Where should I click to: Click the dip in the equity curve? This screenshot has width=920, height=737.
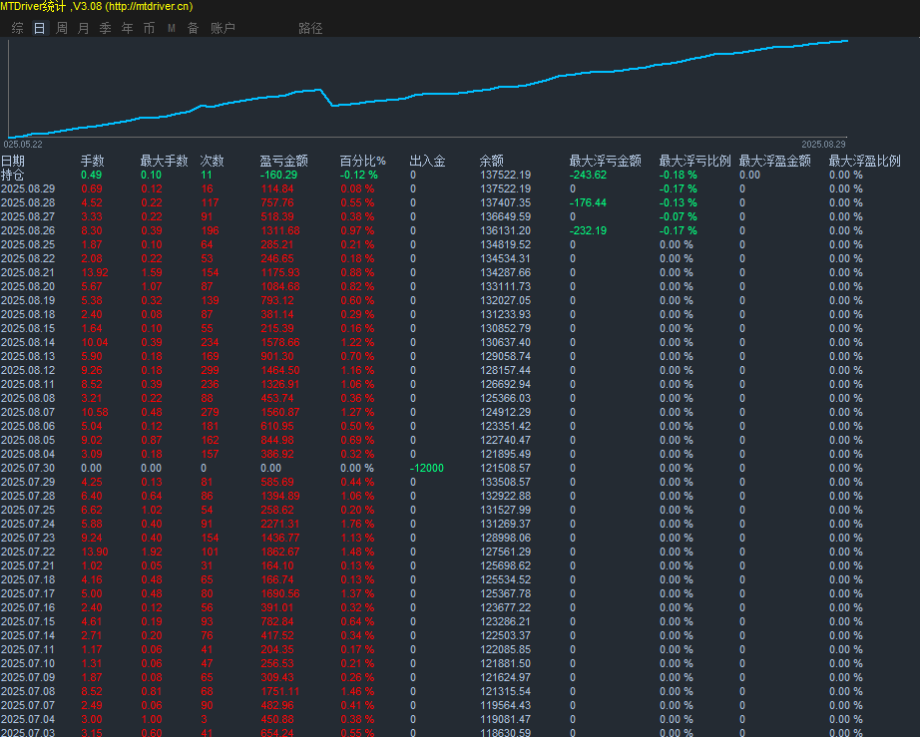pyautogui.click(x=332, y=104)
